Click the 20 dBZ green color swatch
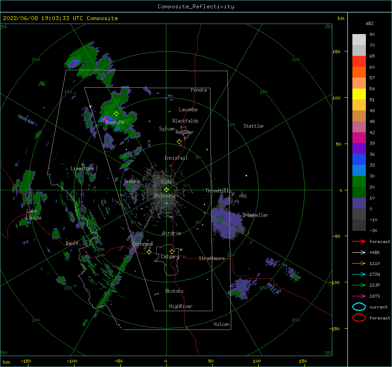Screen dimensions: 392x367 pos(359,182)
